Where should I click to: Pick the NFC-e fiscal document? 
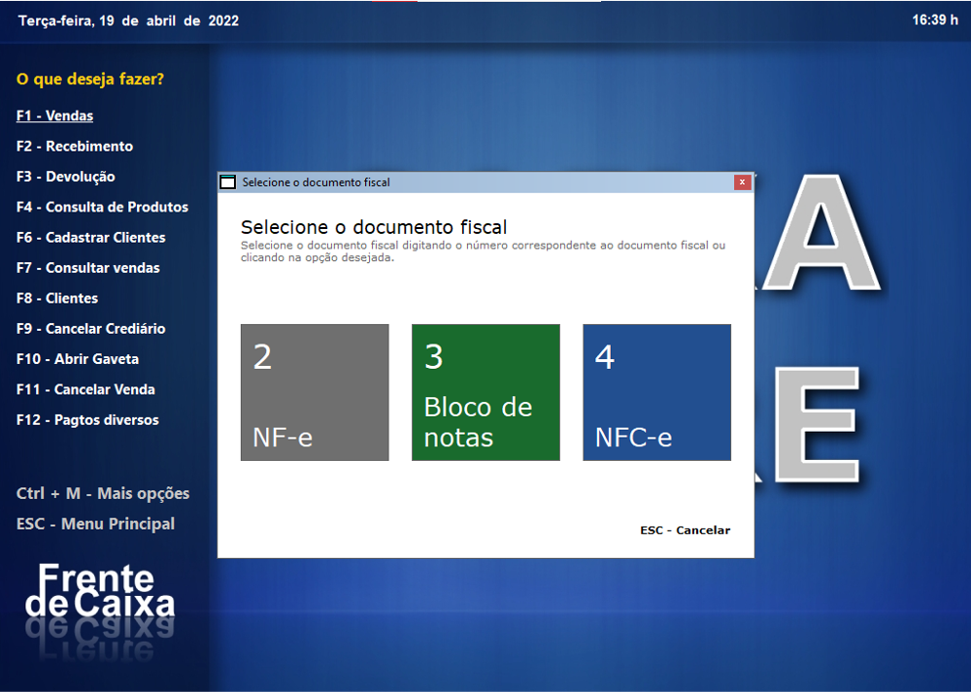tap(656, 391)
